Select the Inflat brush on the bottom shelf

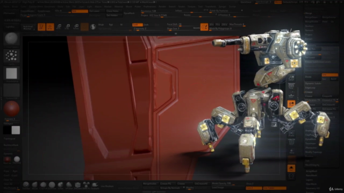tap(60, 185)
